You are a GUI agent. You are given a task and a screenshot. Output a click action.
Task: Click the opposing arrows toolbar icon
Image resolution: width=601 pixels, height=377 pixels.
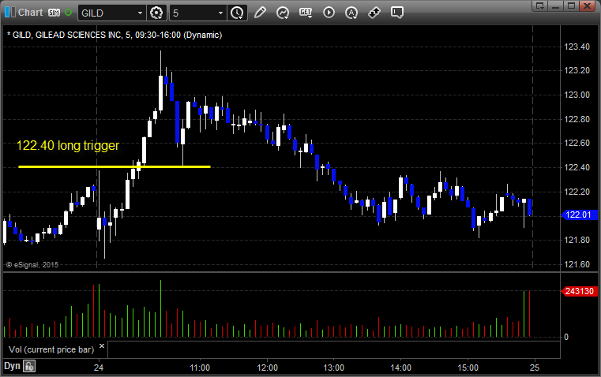(374, 13)
